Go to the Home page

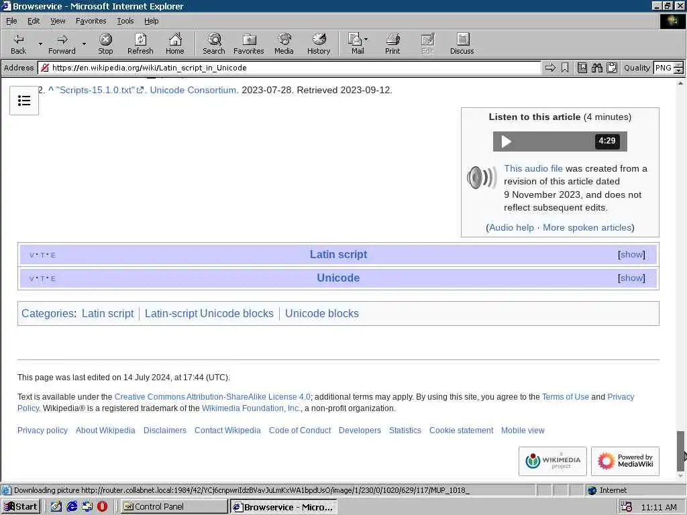175,44
